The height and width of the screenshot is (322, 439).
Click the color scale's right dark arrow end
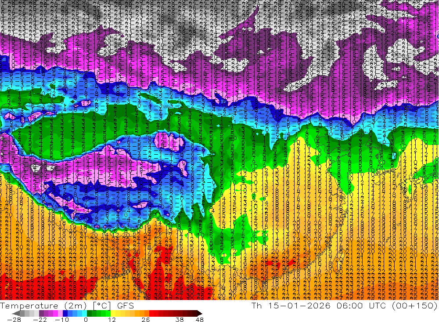(x=200, y=313)
